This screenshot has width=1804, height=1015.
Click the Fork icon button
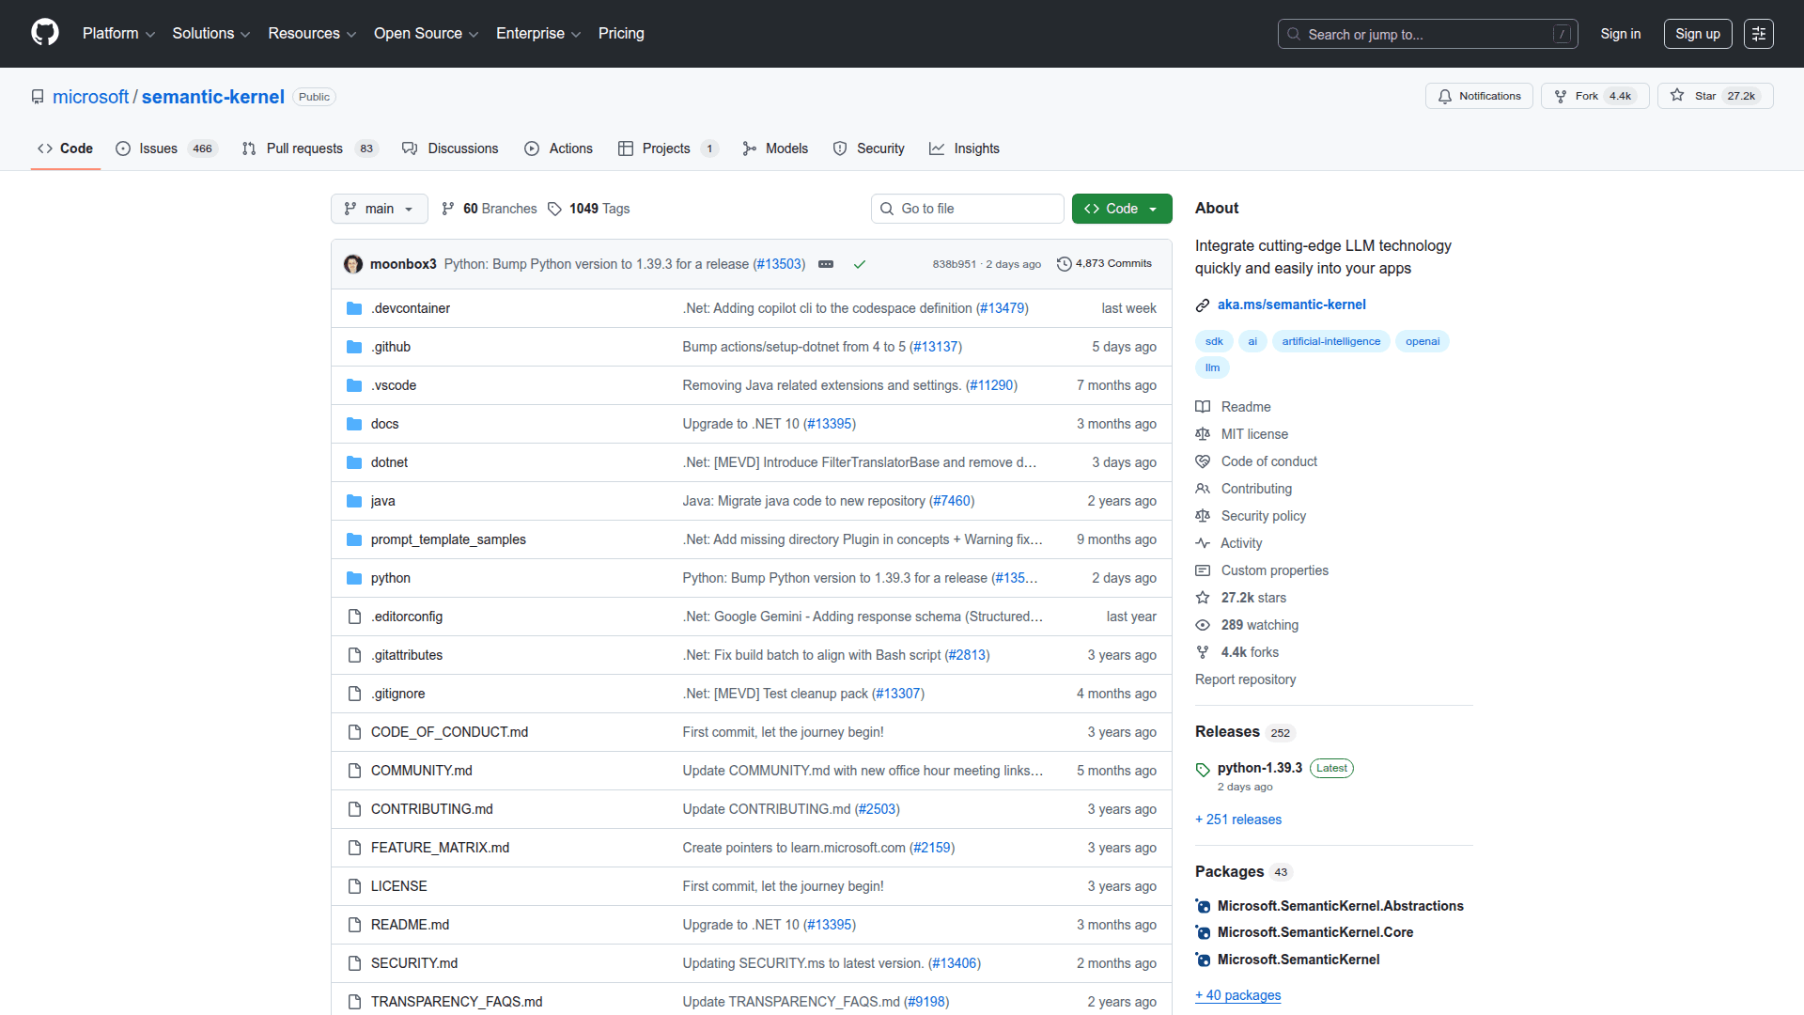1561,96
